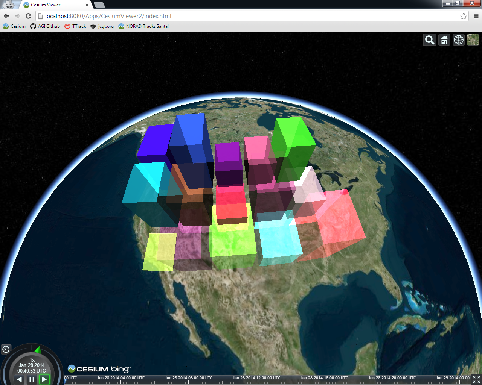
Task: Bookmark this page with the star icon
Action: tap(464, 16)
